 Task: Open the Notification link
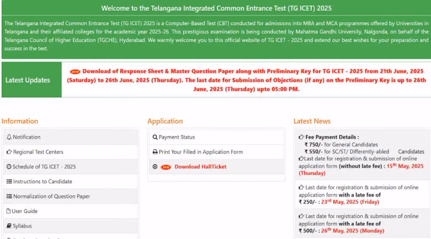(27, 137)
